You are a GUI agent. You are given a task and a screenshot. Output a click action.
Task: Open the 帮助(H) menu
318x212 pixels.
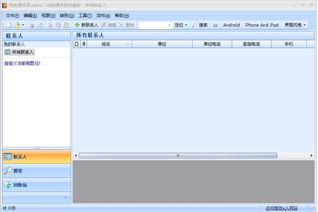pos(122,15)
